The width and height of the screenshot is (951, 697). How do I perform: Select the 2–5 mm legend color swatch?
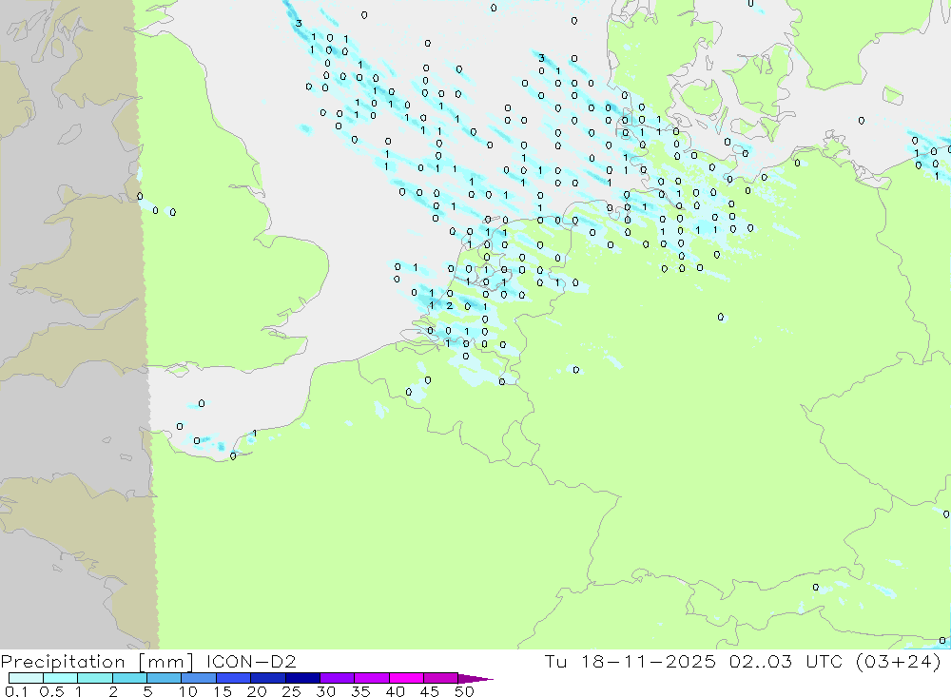click(129, 678)
